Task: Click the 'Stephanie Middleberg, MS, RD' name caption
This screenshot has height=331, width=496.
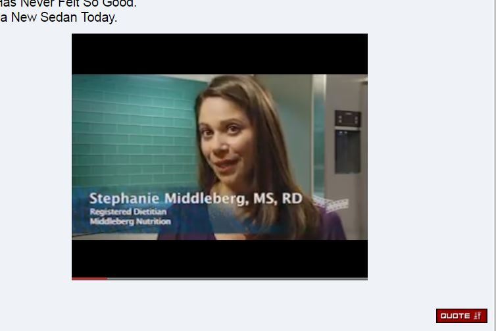Action: point(196,199)
